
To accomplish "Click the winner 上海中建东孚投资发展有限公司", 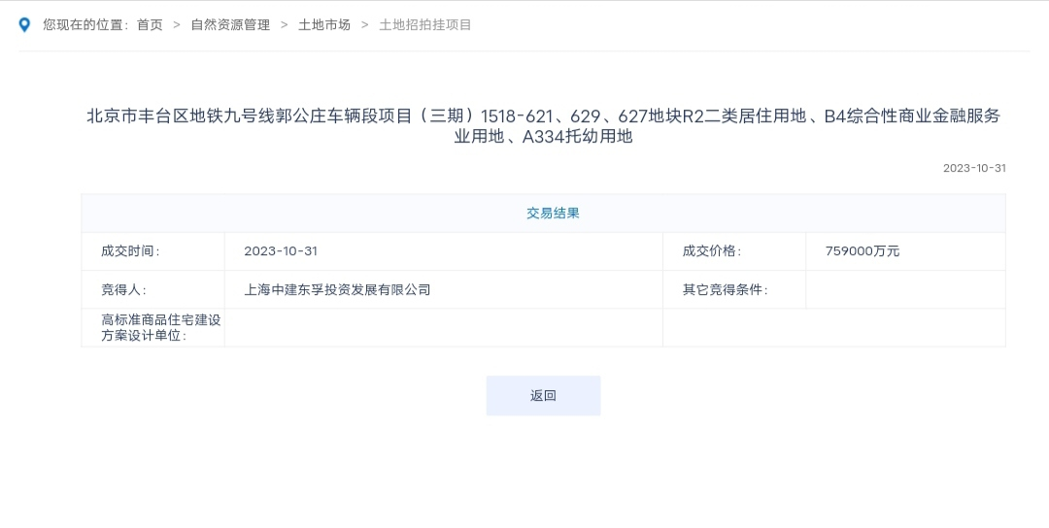I will pos(337,289).
